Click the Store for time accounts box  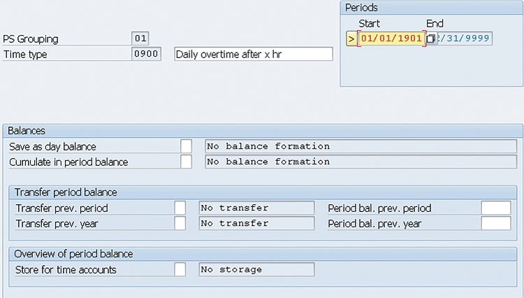180,269
